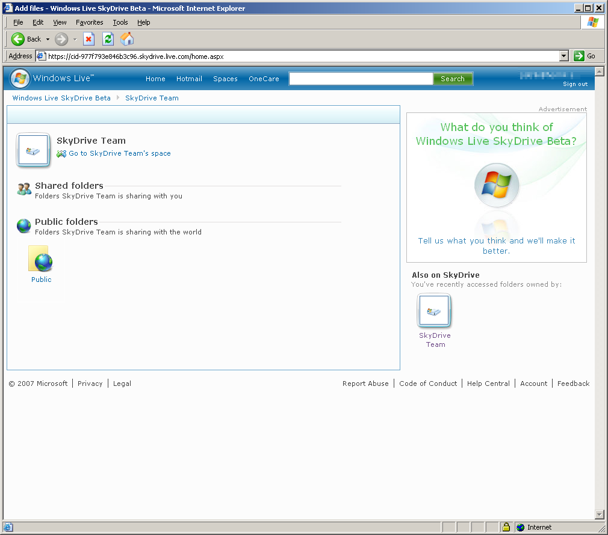The image size is (608, 535).
Task: Open the Favorites menu
Action: 90,22
